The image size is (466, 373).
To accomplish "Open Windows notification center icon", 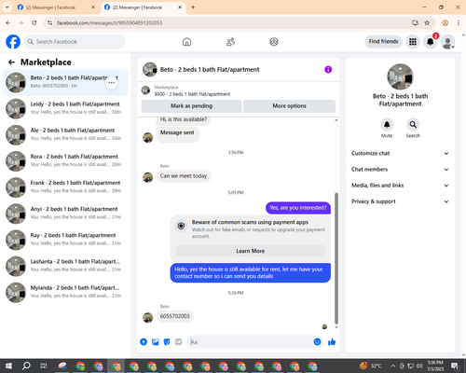I will (x=455, y=366).
